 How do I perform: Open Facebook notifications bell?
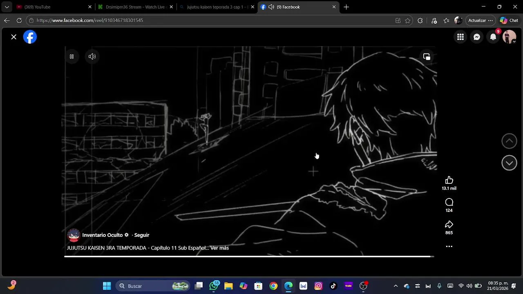tap(493, 37)
